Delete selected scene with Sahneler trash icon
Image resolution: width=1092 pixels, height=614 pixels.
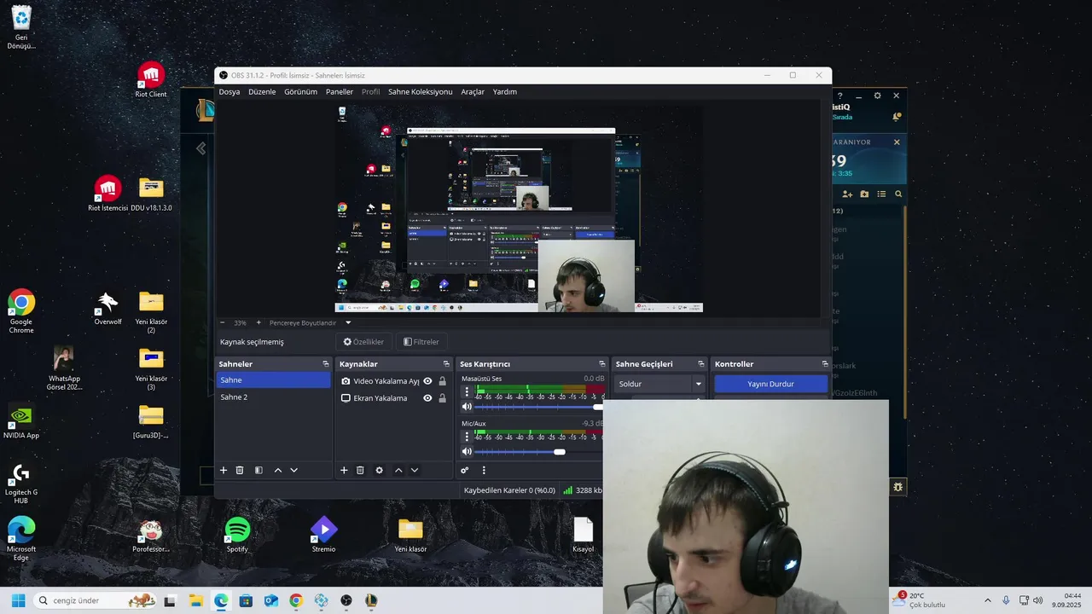[x=240, y=470]
